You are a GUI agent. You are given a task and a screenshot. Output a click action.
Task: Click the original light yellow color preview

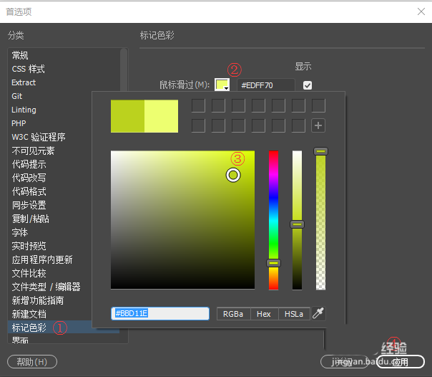tap(162, 116)
